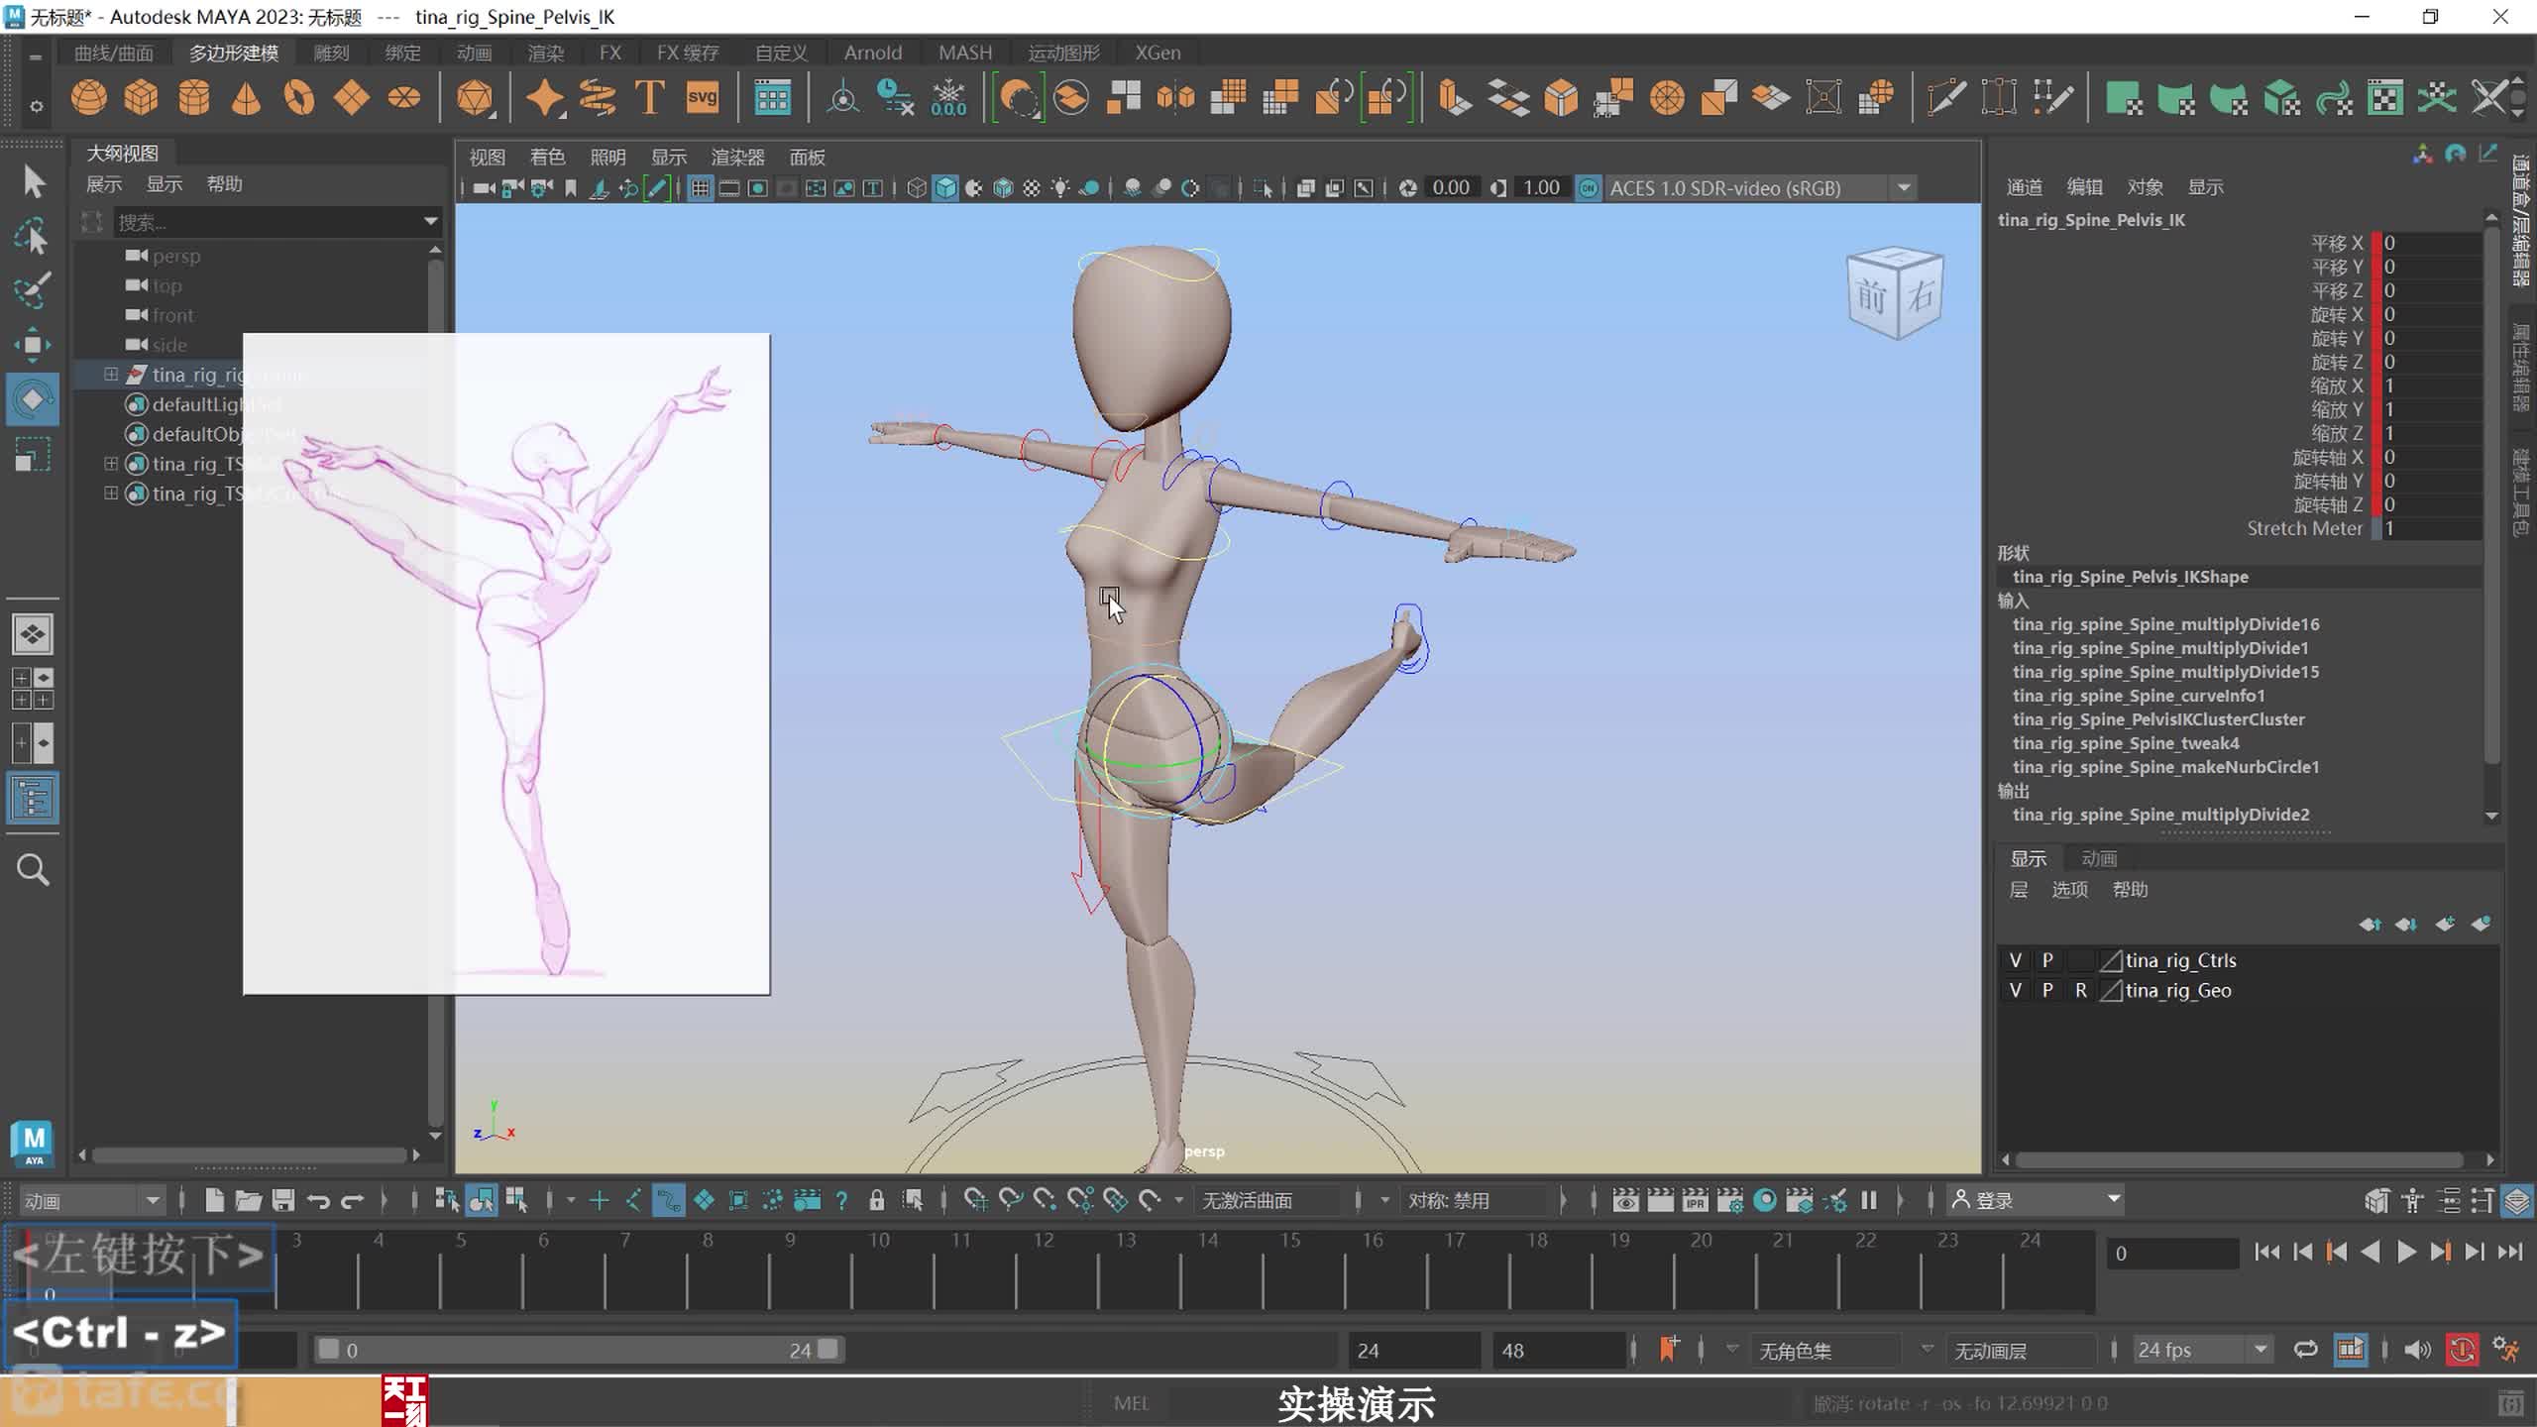This screenshot has height=1427, width=2537.
Task: Create a polygon cylinder from the shelf
Action: pos(194,98)
